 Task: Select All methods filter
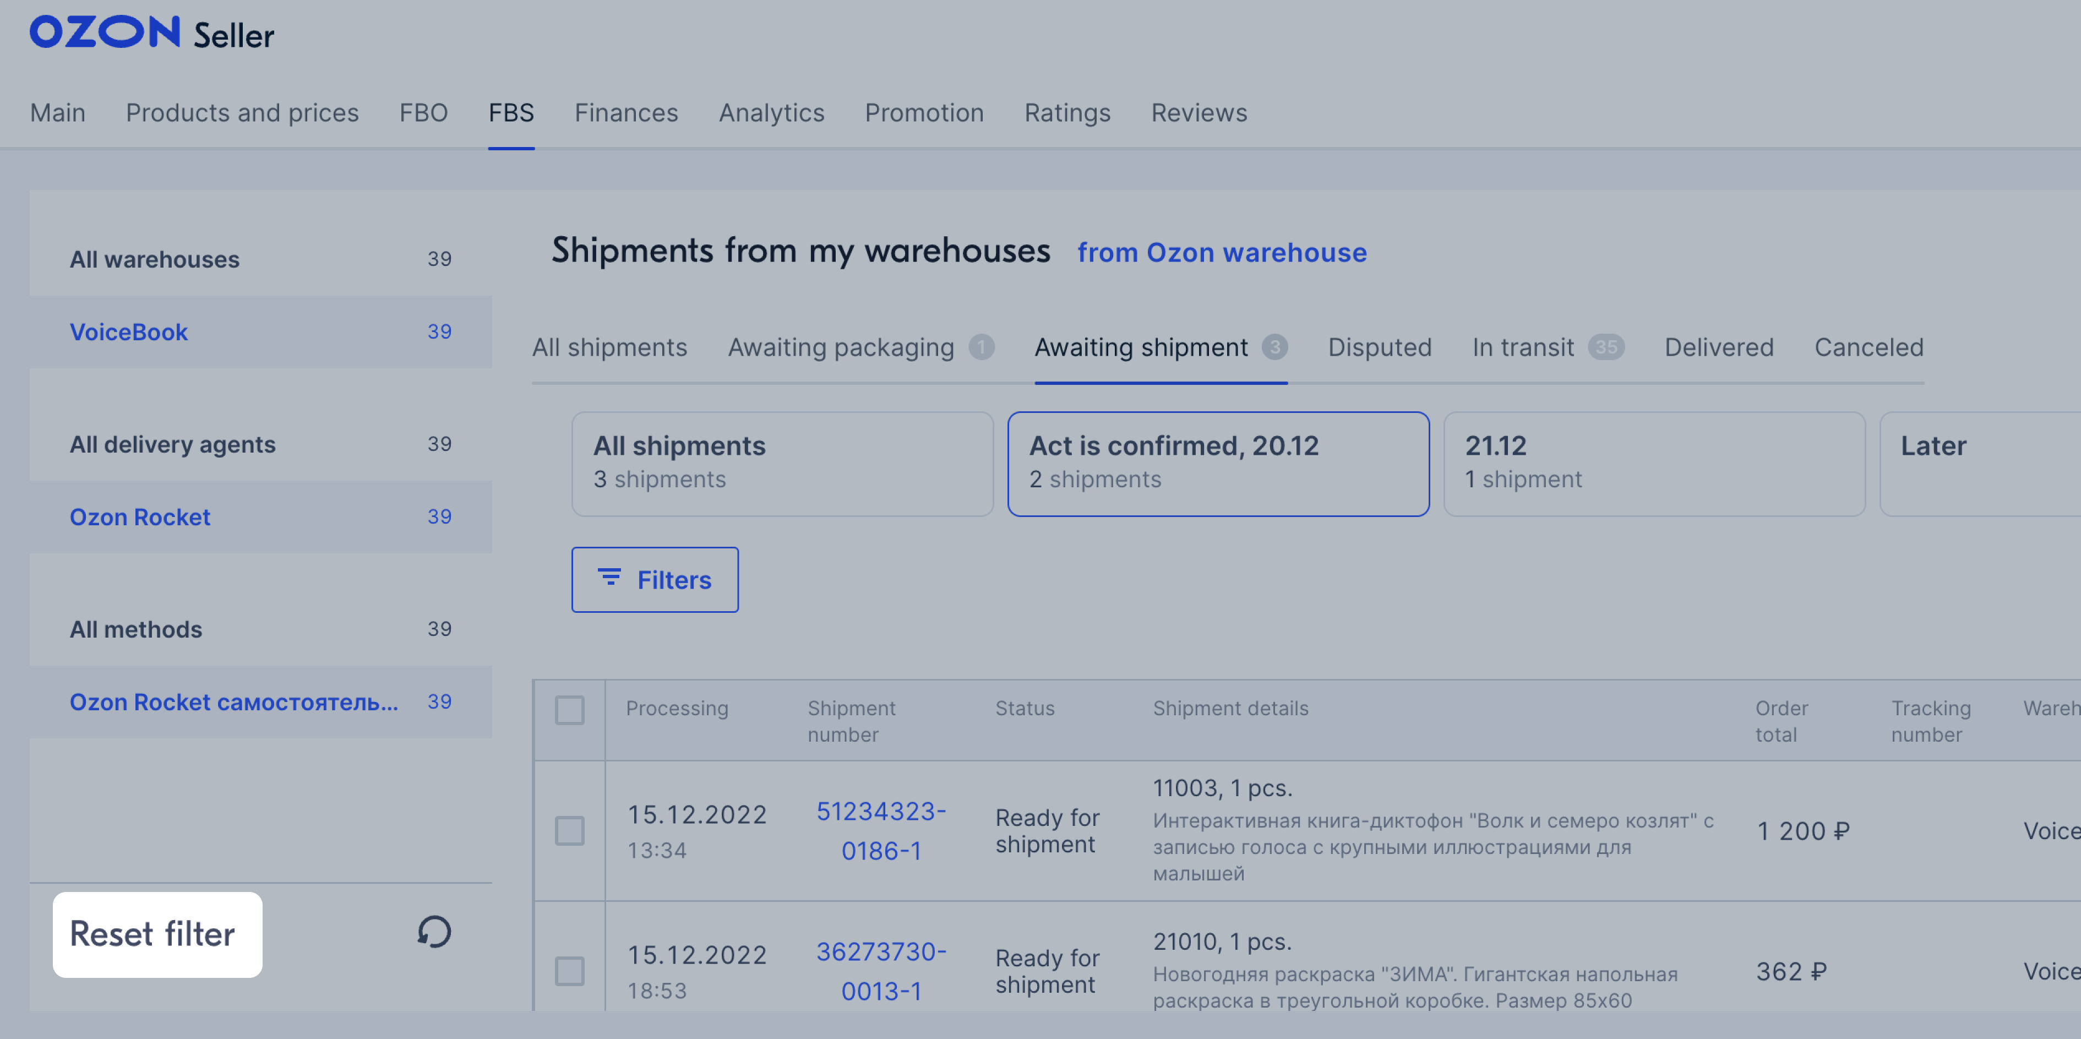pos(260,629)
